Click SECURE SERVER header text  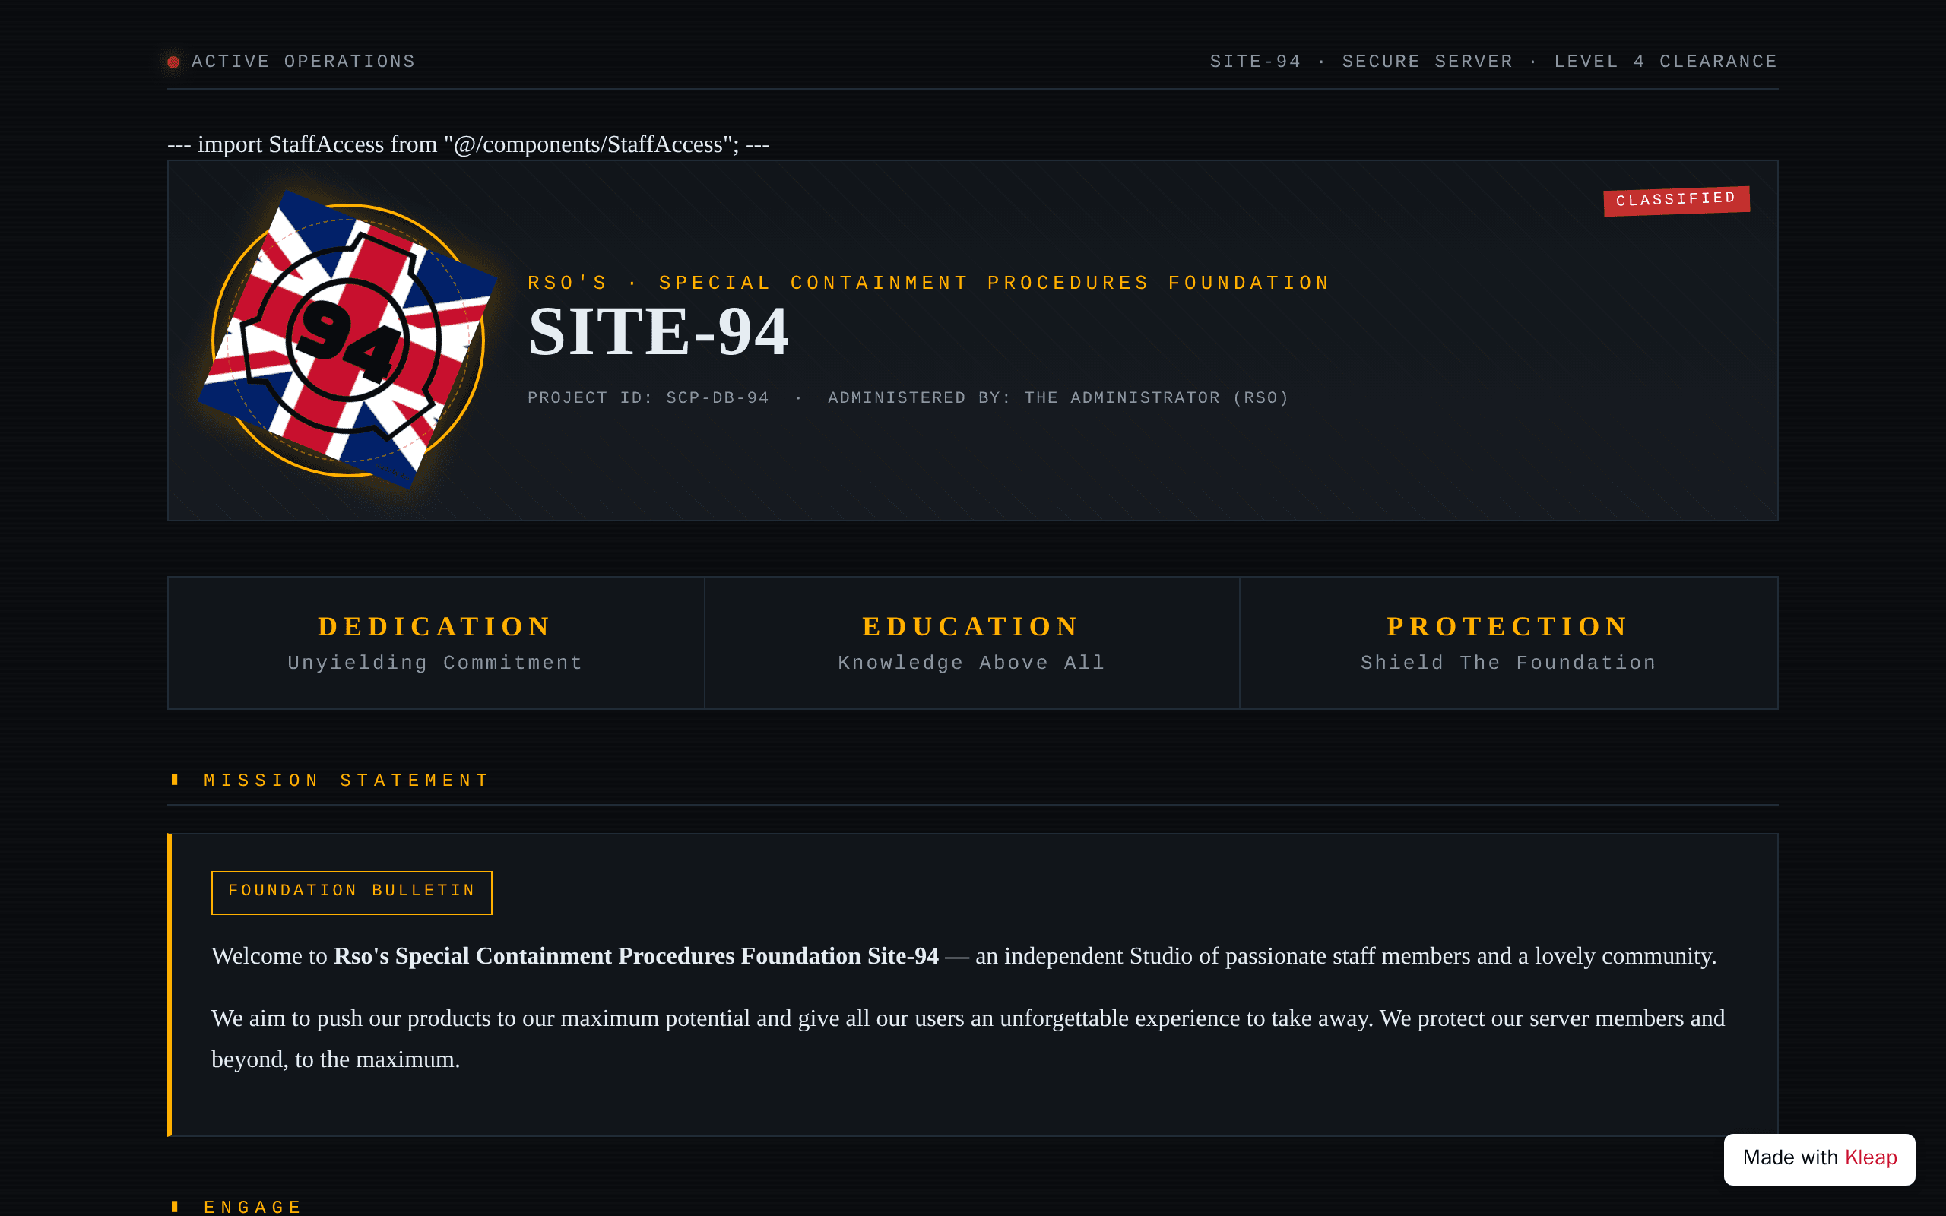tap(1428, 62)
